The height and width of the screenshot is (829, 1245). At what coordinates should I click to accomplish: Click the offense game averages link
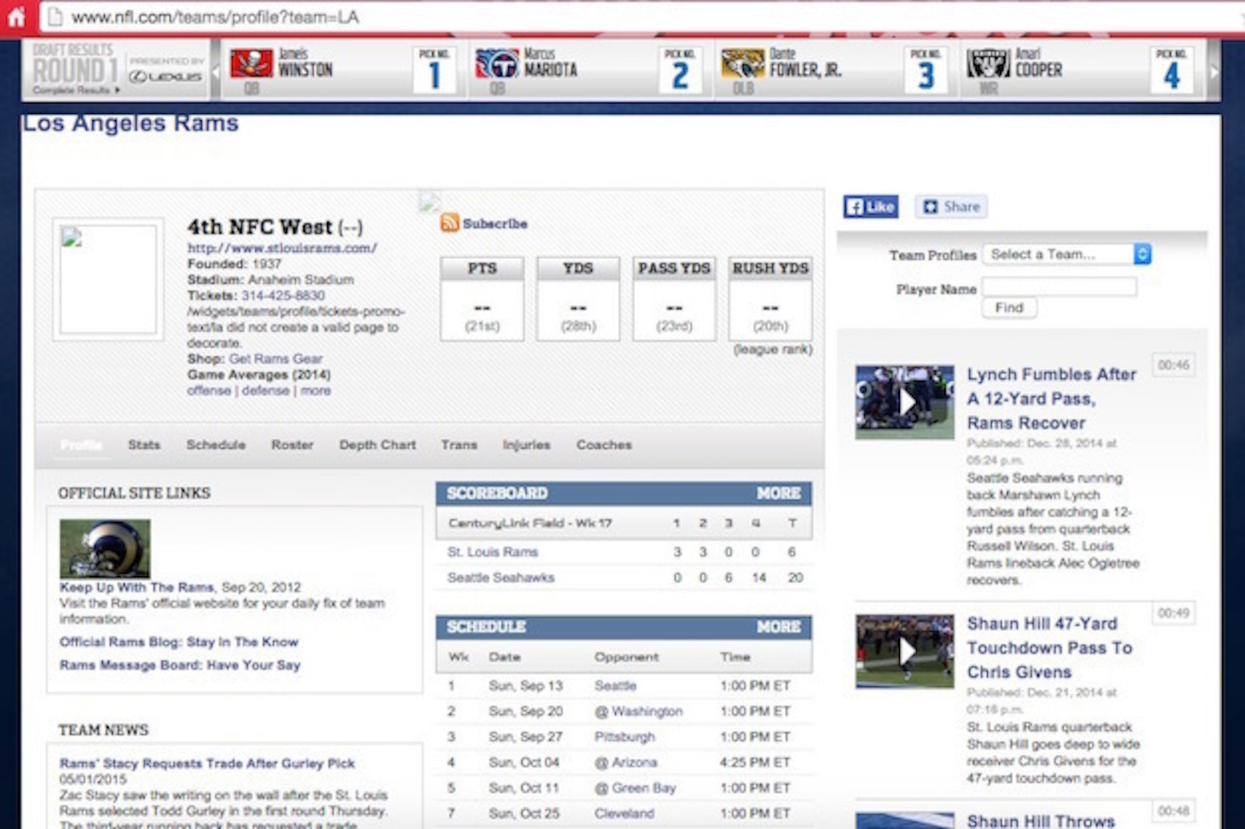(x=209, y=391)
